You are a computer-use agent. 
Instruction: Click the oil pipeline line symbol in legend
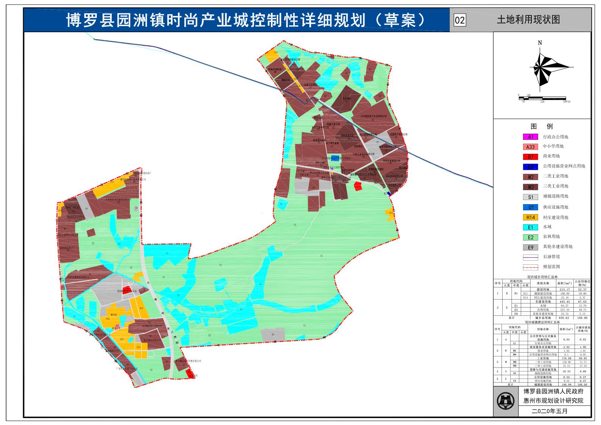coord(530,257)
